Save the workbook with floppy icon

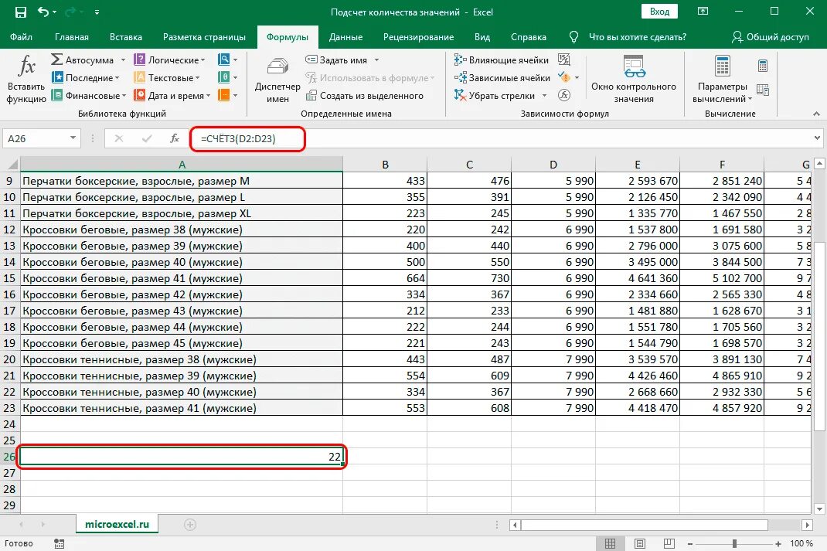click(21, 12)
